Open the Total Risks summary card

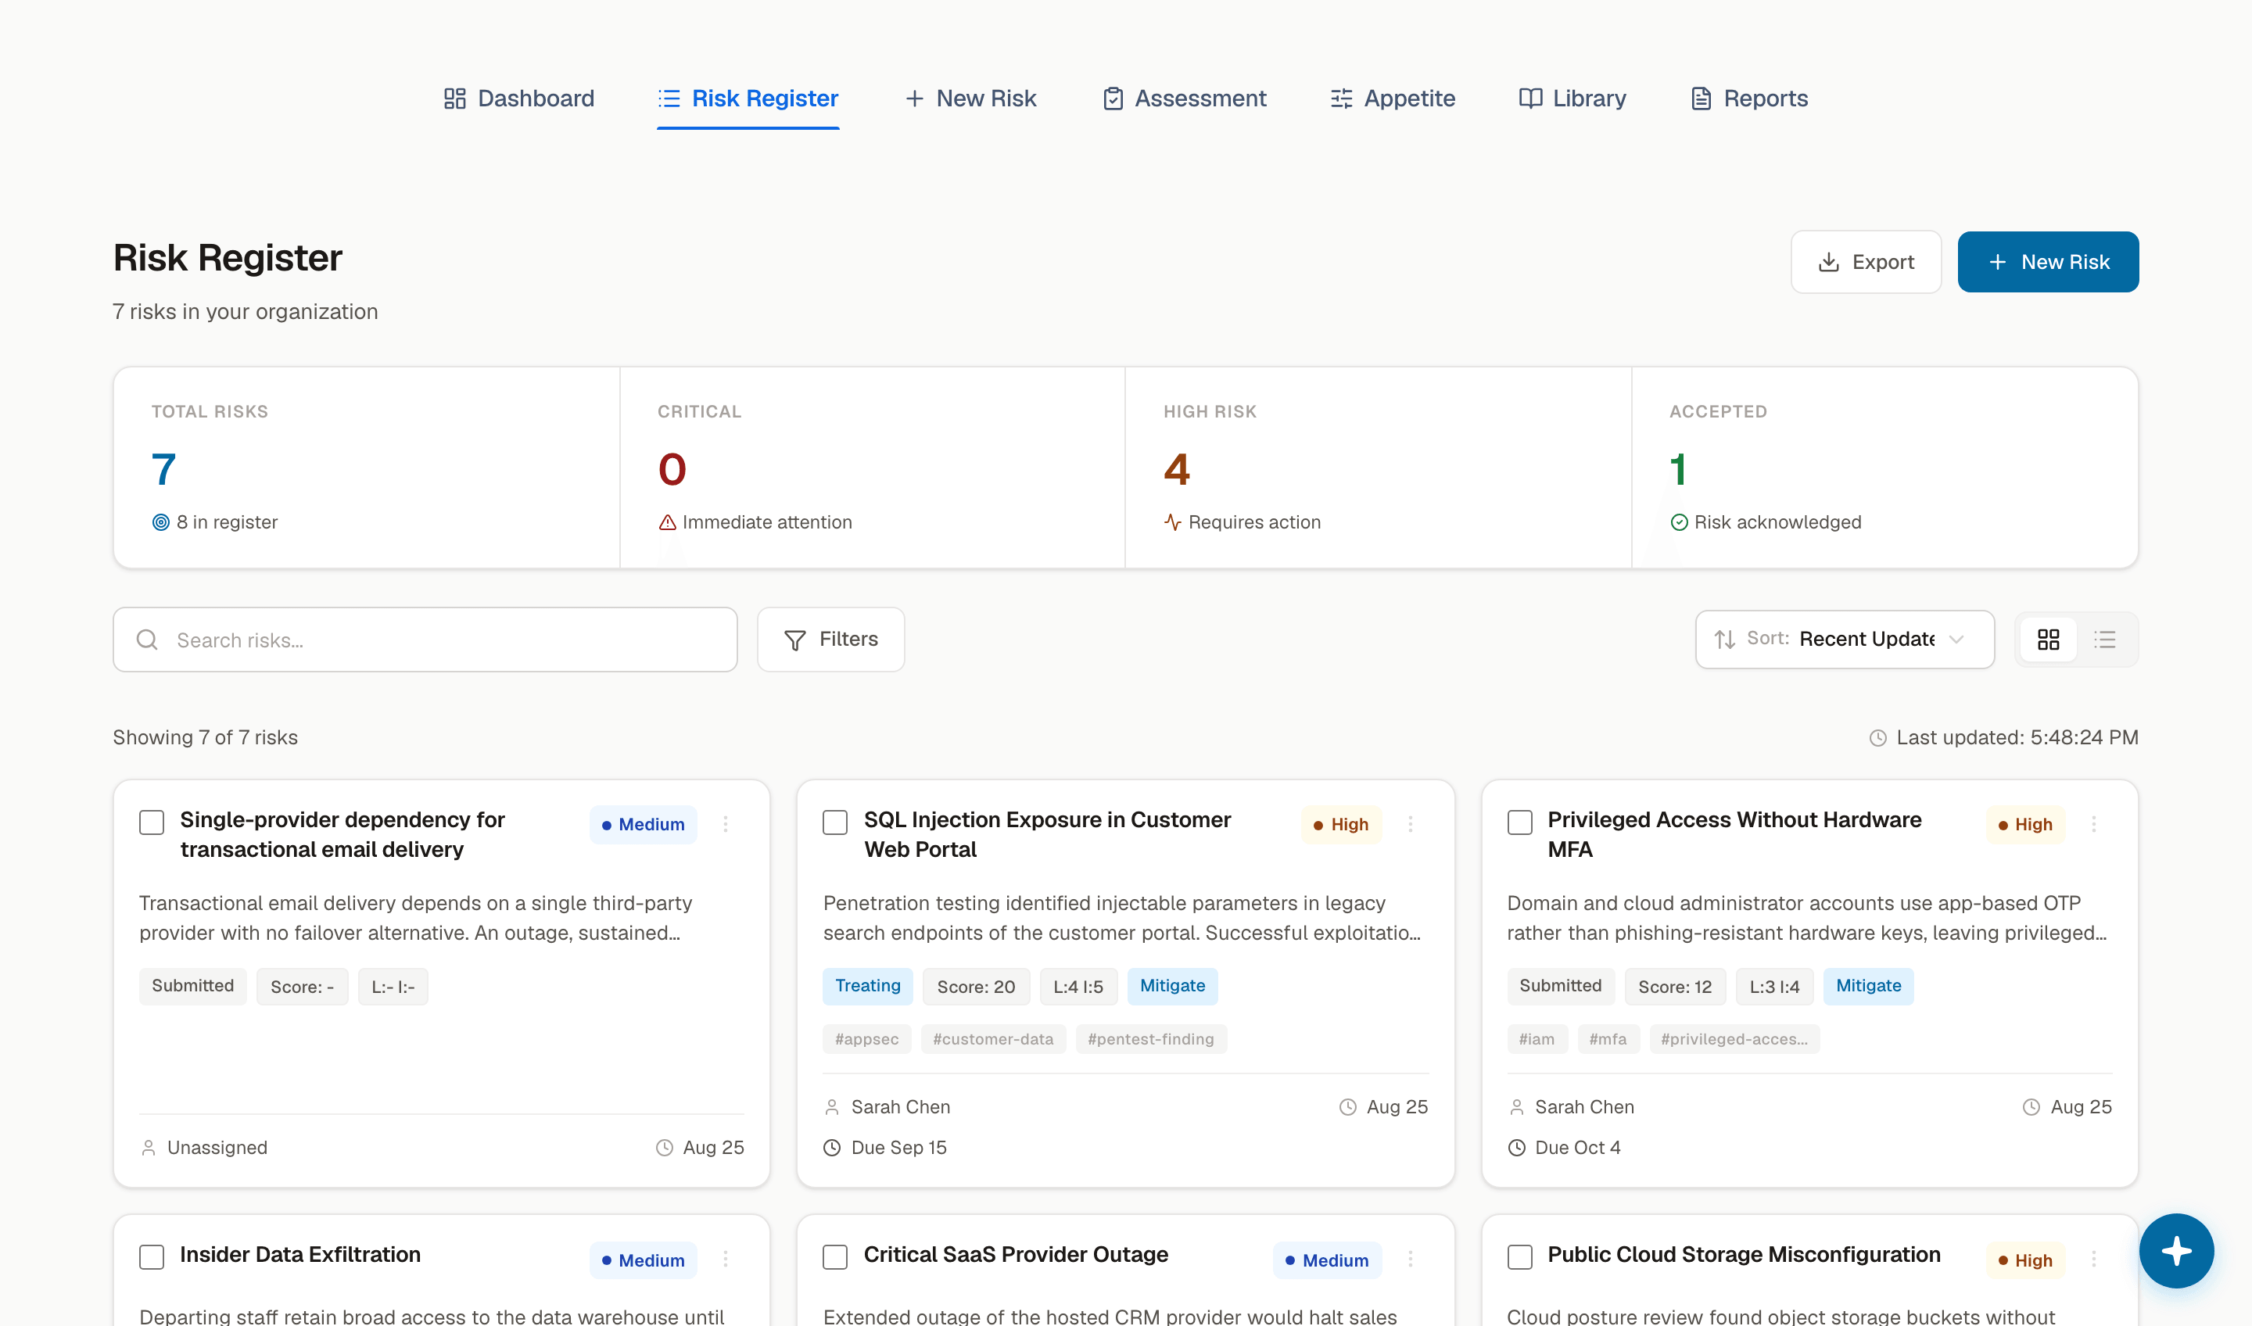pos(368,468)
